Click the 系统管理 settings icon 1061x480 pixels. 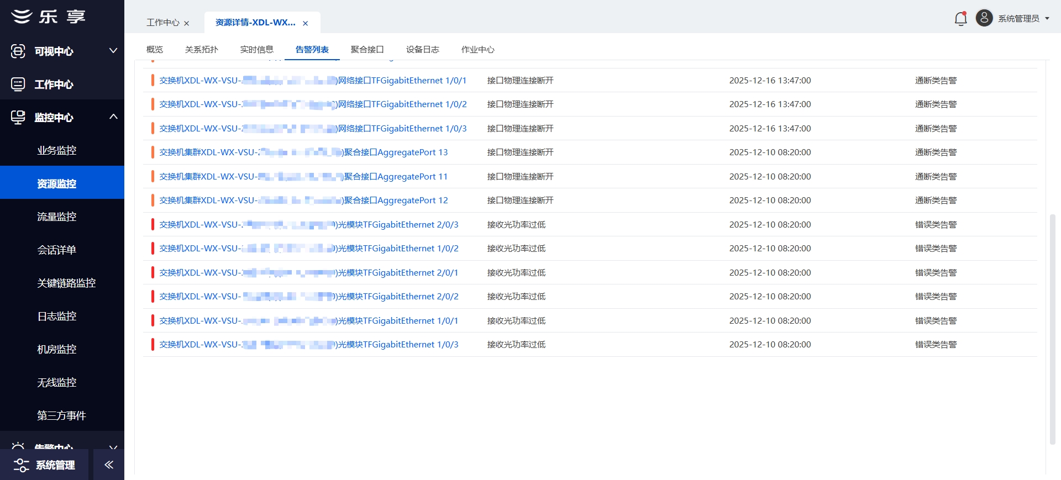coord(21,465)
